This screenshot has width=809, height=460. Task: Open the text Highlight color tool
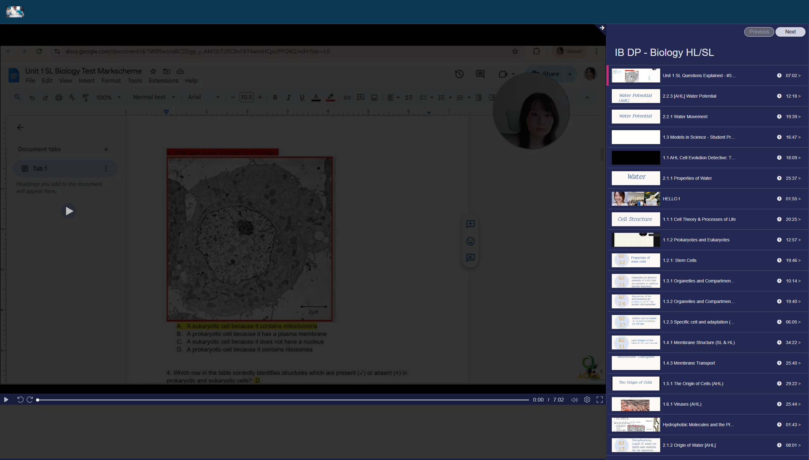pyautogui.click(x=330, y=97)
